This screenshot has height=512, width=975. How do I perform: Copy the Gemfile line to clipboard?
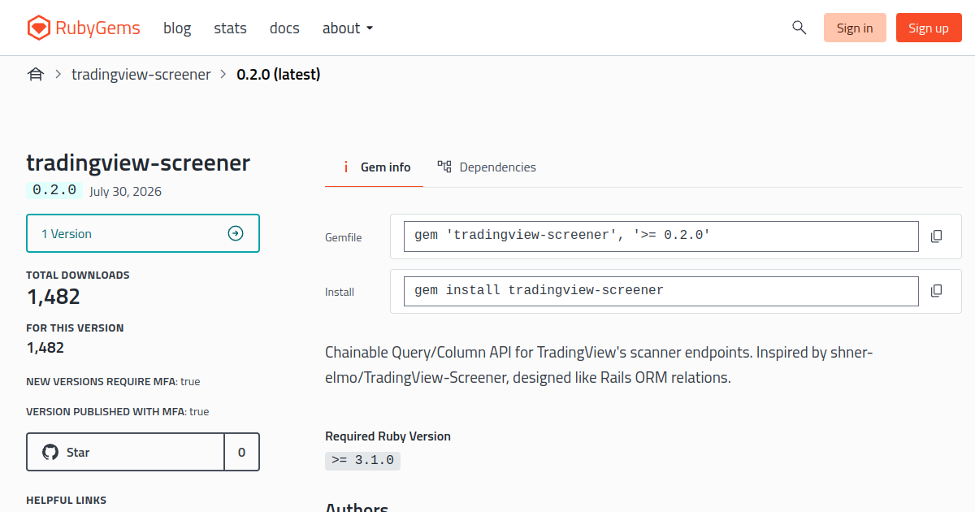click(936, 236)
